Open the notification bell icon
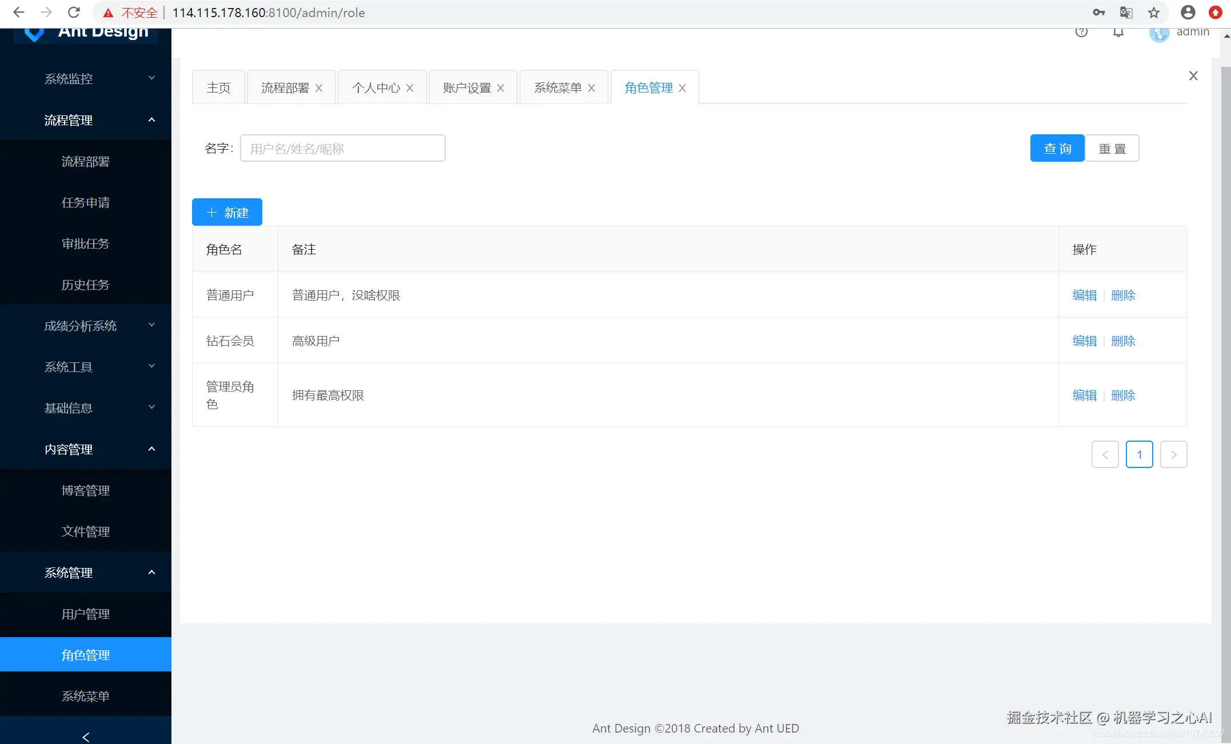The height and width of the screenshot is (744, 1231). (1118, 32)
